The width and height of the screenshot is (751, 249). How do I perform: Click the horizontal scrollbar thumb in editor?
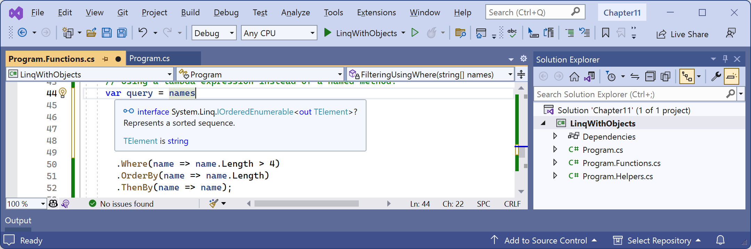pyautogui.click(x=306, y=204)
